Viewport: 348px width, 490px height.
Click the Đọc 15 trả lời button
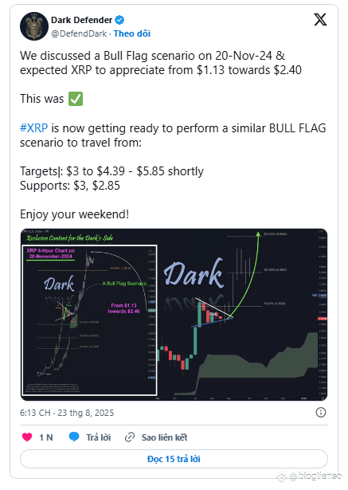pyautogui.click(x=174, y=459)
